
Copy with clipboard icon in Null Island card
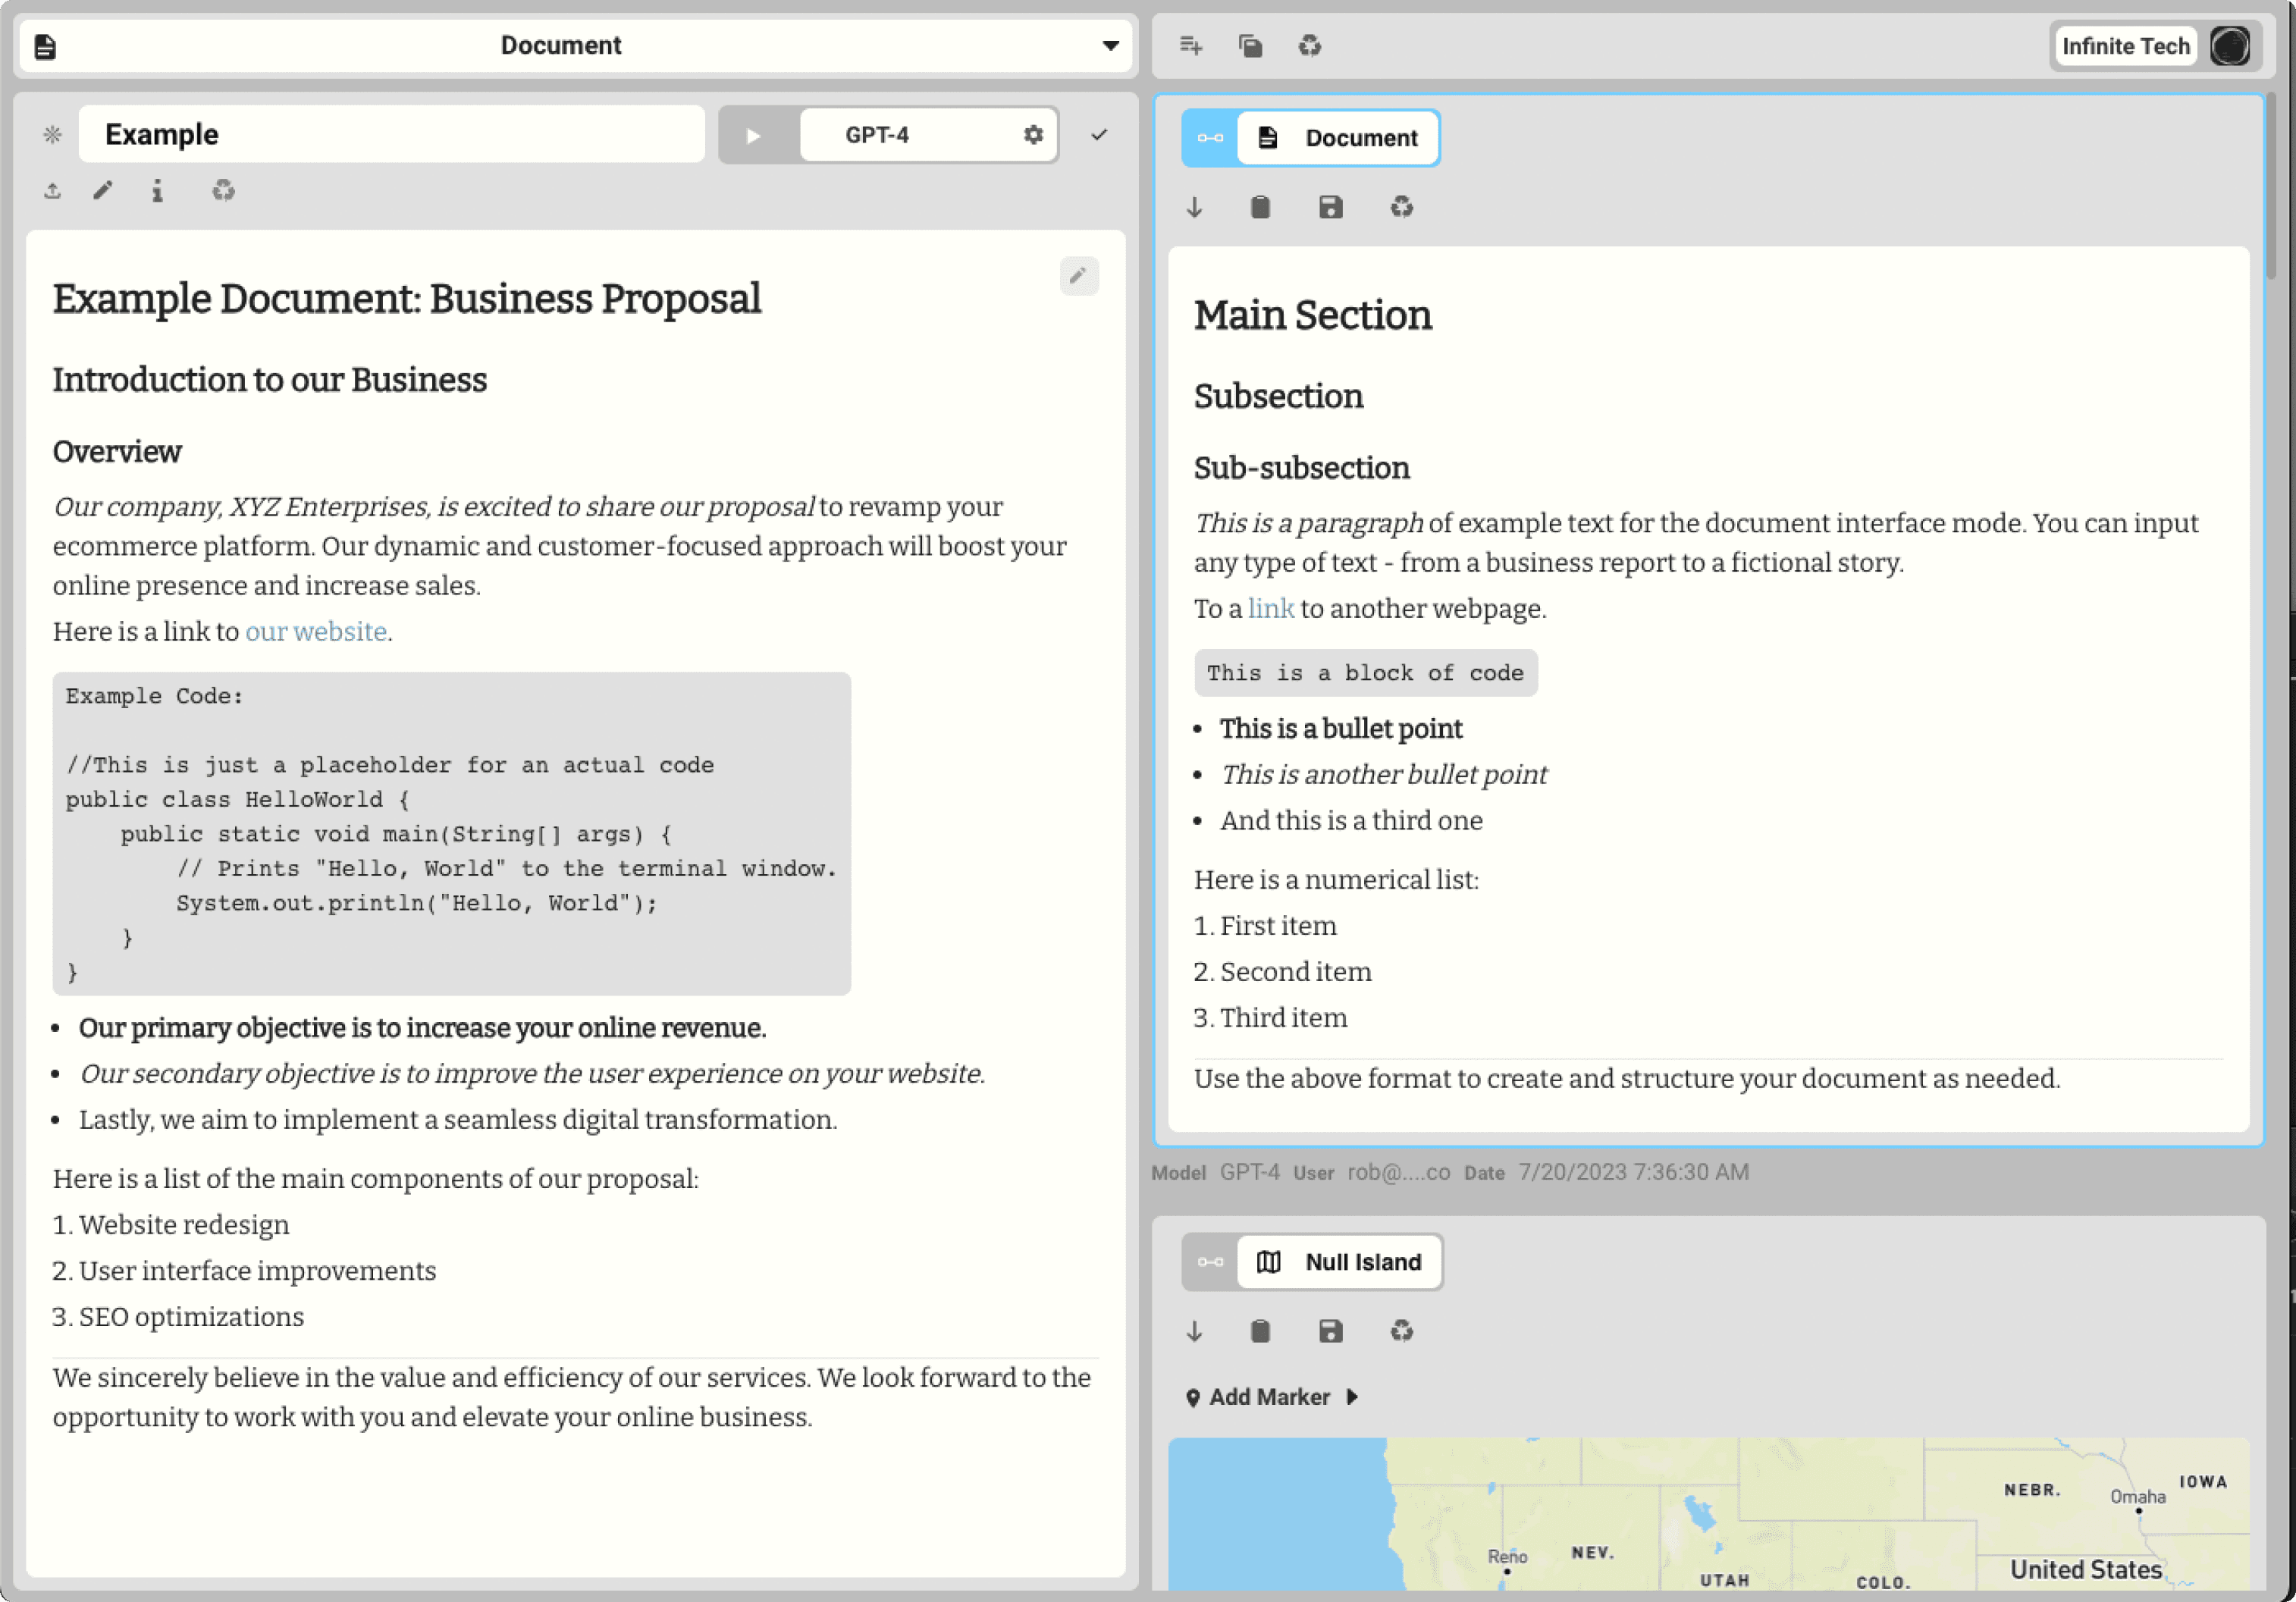tap(1260, 1332)
